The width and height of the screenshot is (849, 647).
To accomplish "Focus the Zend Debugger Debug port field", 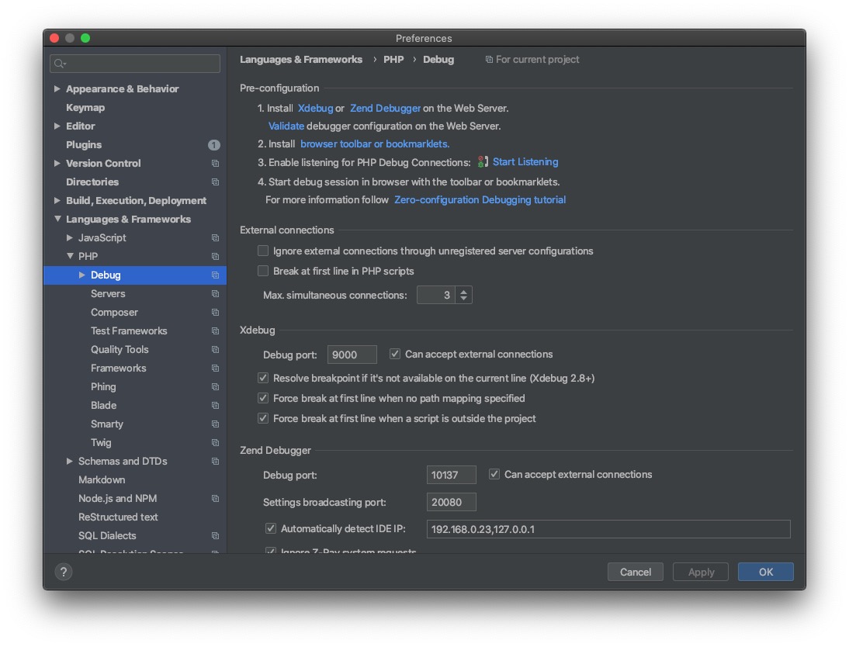I will pos(451,475).
